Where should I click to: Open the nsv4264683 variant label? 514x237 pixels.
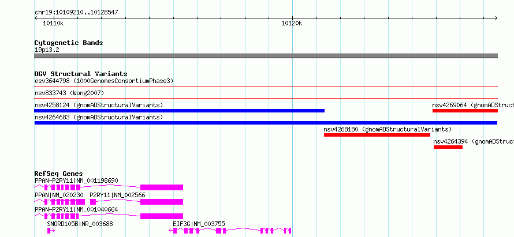click(x=99, y=117)
